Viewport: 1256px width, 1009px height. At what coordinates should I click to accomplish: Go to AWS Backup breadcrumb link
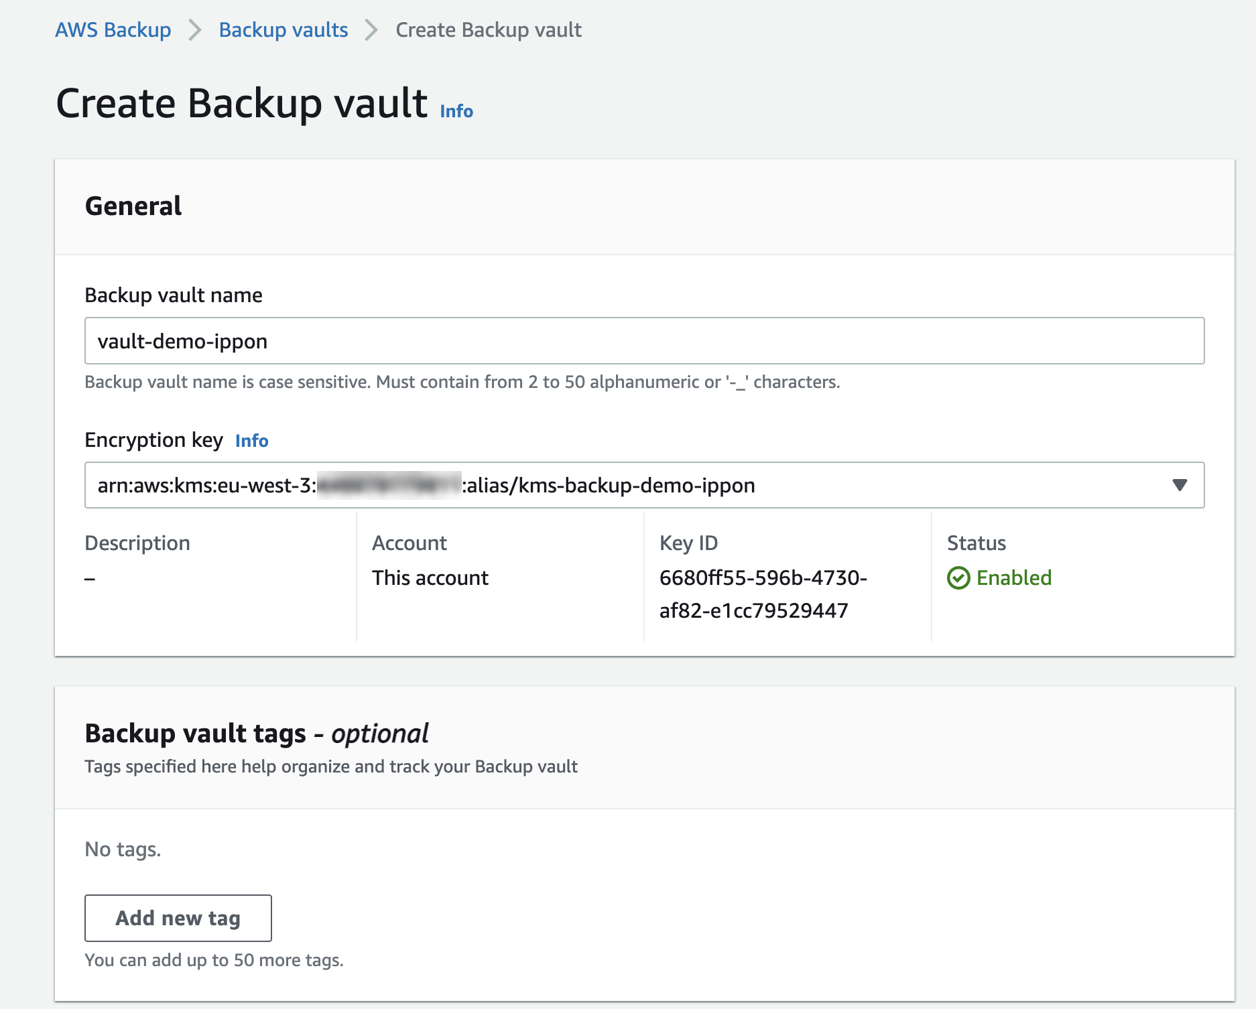pyautogui.click(x=113, y=30)
